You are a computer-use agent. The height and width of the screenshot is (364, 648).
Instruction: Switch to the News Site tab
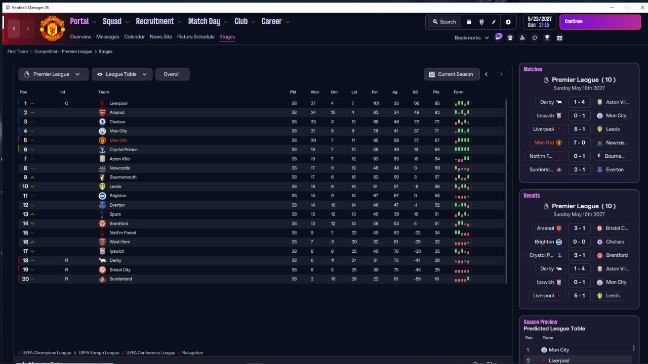[x=161, y=37]
